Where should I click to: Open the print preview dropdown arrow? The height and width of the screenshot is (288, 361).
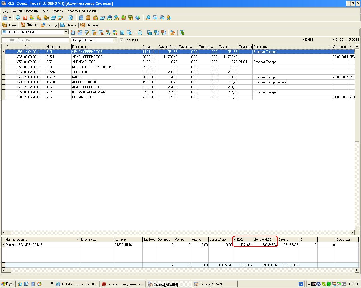pyautogui.click(x=135, y=33)
